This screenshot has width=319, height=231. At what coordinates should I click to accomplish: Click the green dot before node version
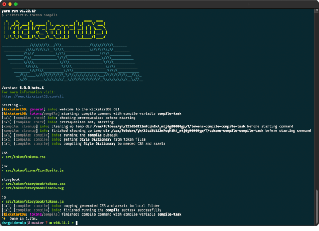tap(51, 223)
